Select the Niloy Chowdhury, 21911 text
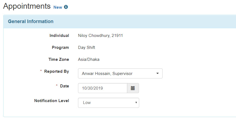Viewport: 236px width, 120px height. point(100,36)
